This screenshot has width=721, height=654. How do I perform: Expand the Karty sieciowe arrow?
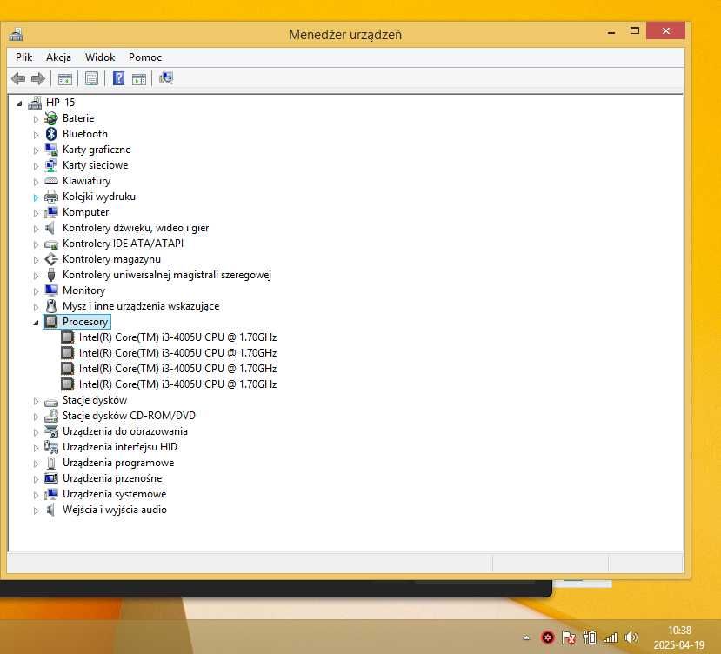pyautogui.click(x=36, y=166)
